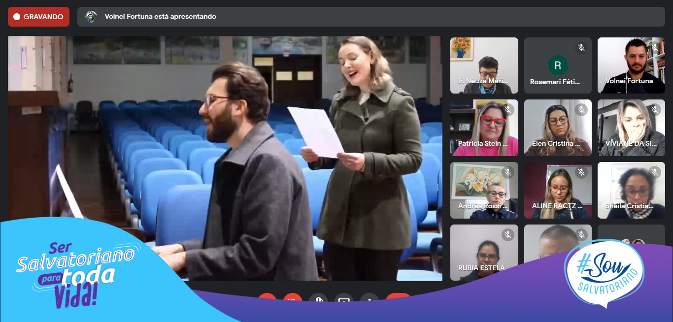The width and height of the screenshot is (673, 322).
Task: Click the 'Rosemari Fáti...' name label
Action: pos(555,82)
